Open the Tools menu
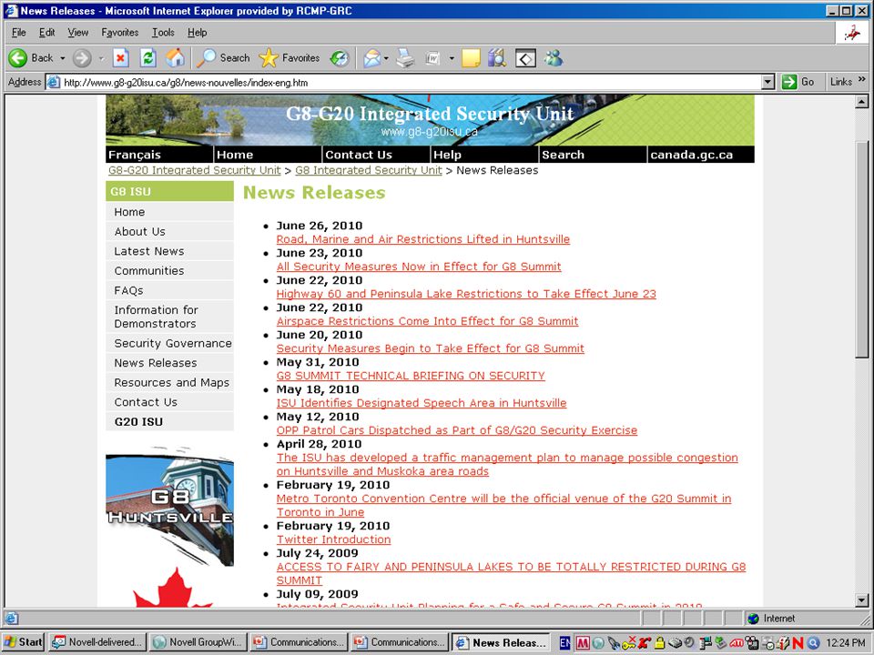 pos(163,33)
